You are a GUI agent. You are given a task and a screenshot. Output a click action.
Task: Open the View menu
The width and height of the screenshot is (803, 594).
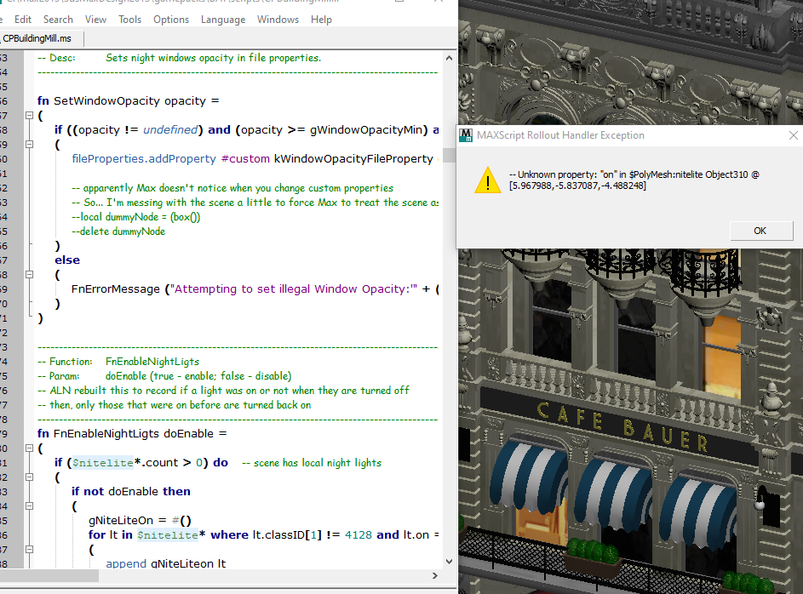95,20
